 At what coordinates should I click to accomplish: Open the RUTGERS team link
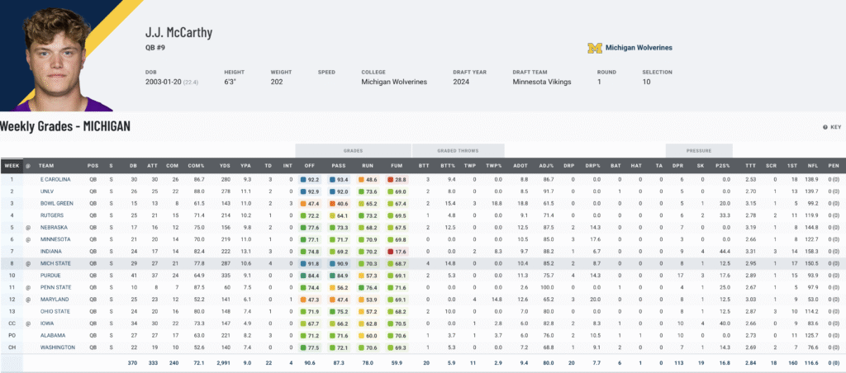[50, 215]
